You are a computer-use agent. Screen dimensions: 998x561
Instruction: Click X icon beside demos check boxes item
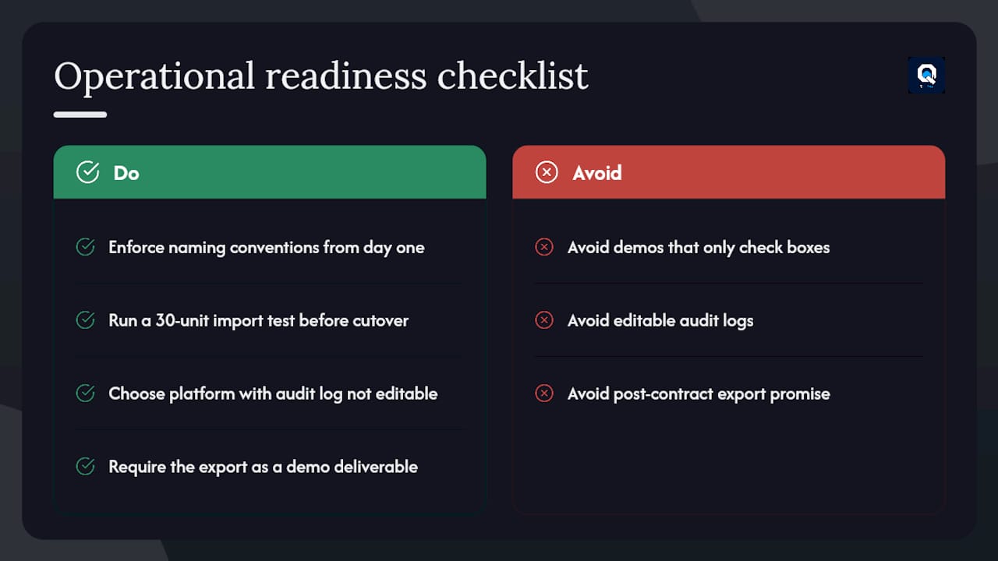pyautogui.click(x=544, y=247)
